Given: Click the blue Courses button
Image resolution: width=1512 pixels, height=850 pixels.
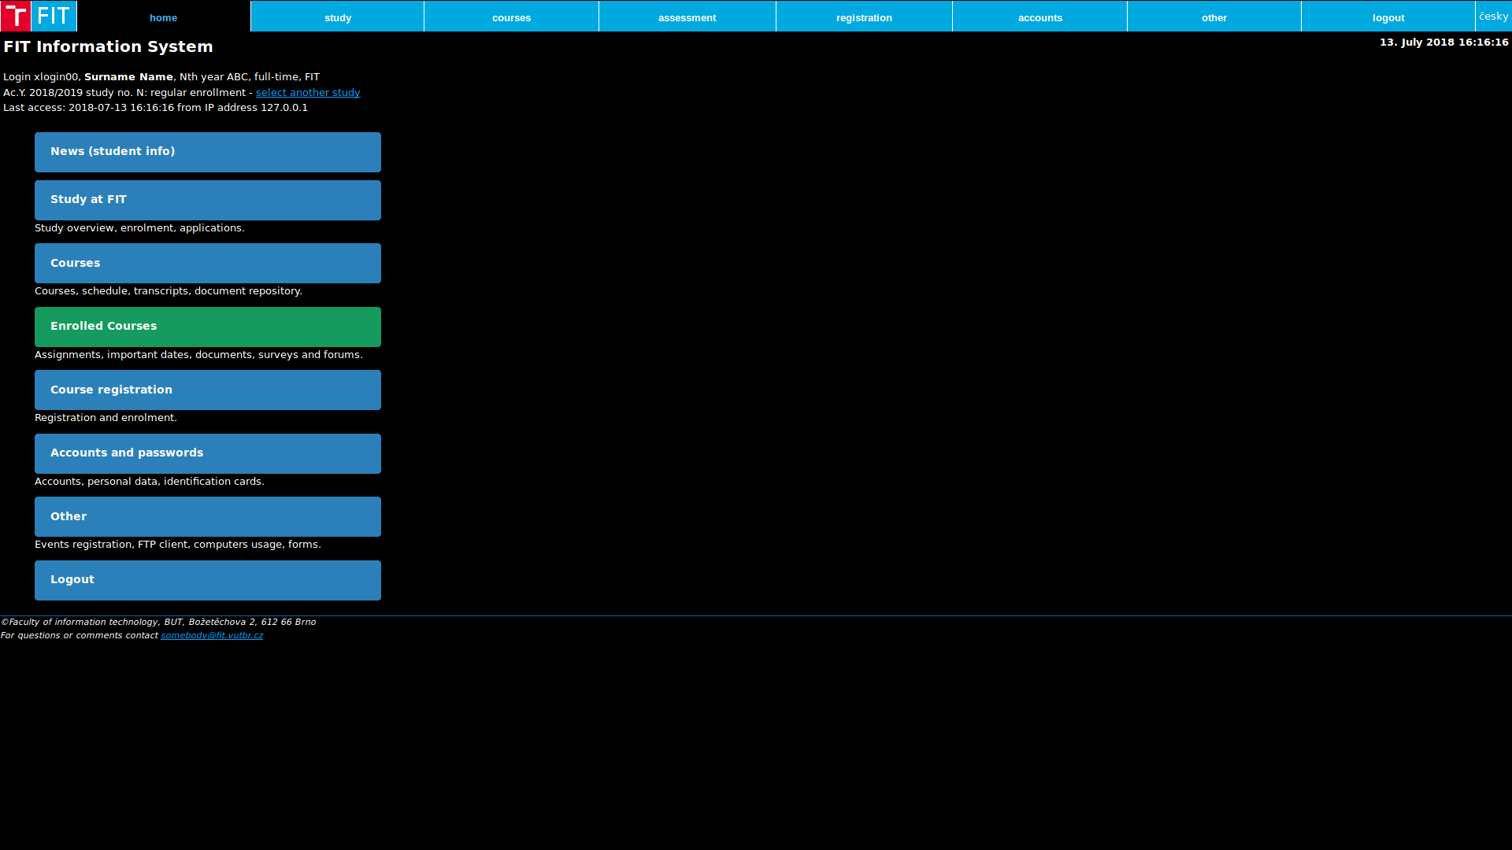Looking at the screenshot, I should [x=208, y=263].
